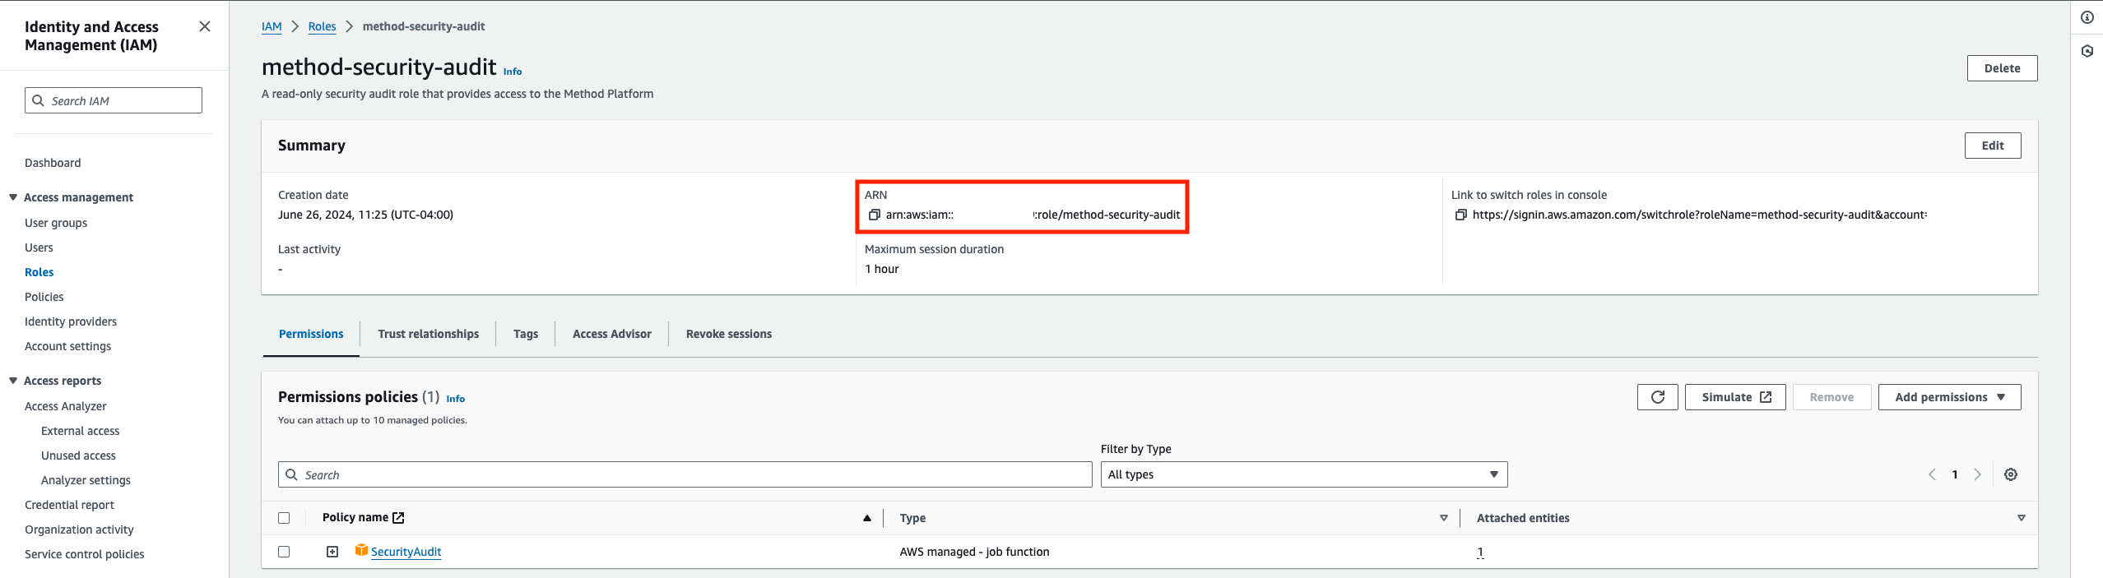Copy the switch role console link
The height and width of the screenshot is (578, 2103).
point(1460,215)
